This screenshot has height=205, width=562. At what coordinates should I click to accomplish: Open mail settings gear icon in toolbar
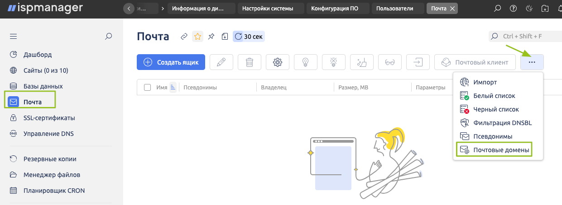[x=278, y=62]
